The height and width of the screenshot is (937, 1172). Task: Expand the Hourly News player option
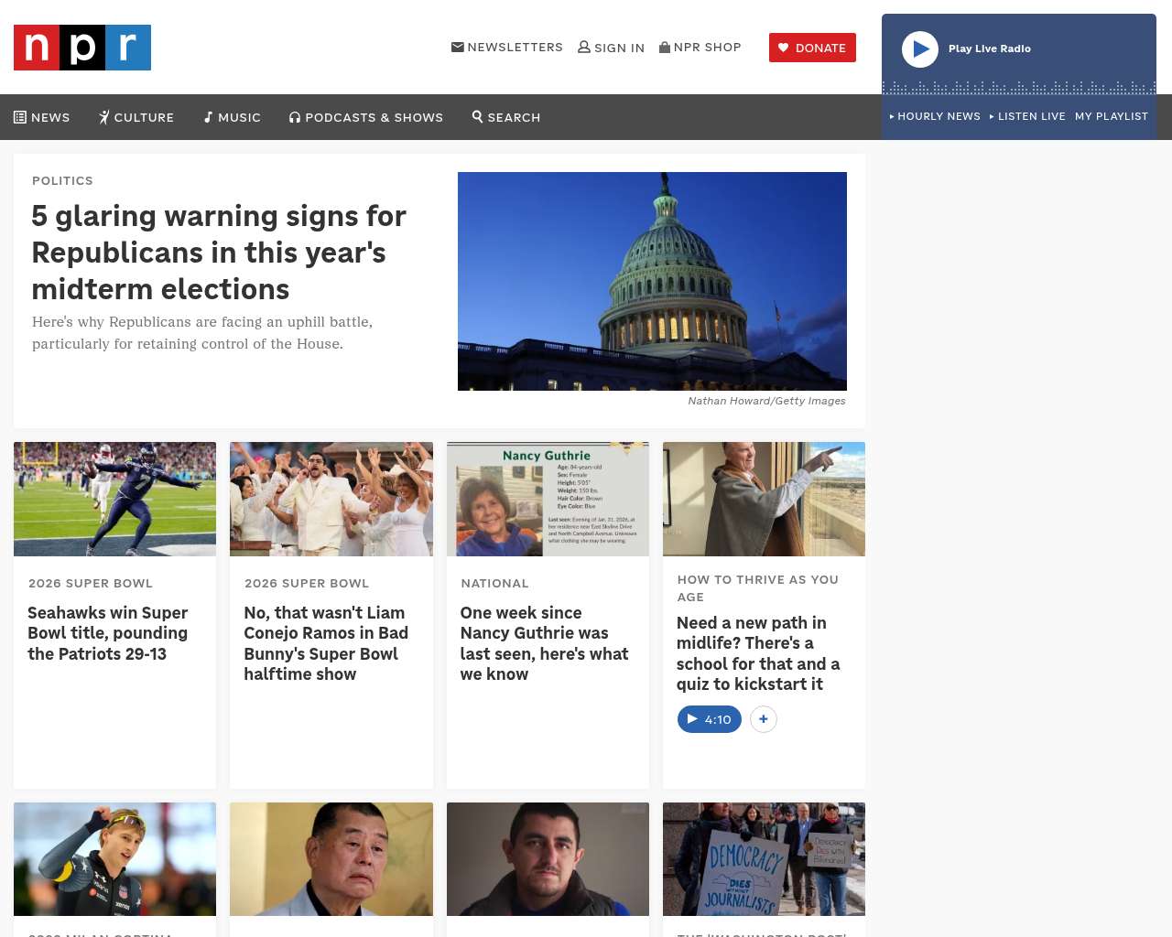click(935, 116)
